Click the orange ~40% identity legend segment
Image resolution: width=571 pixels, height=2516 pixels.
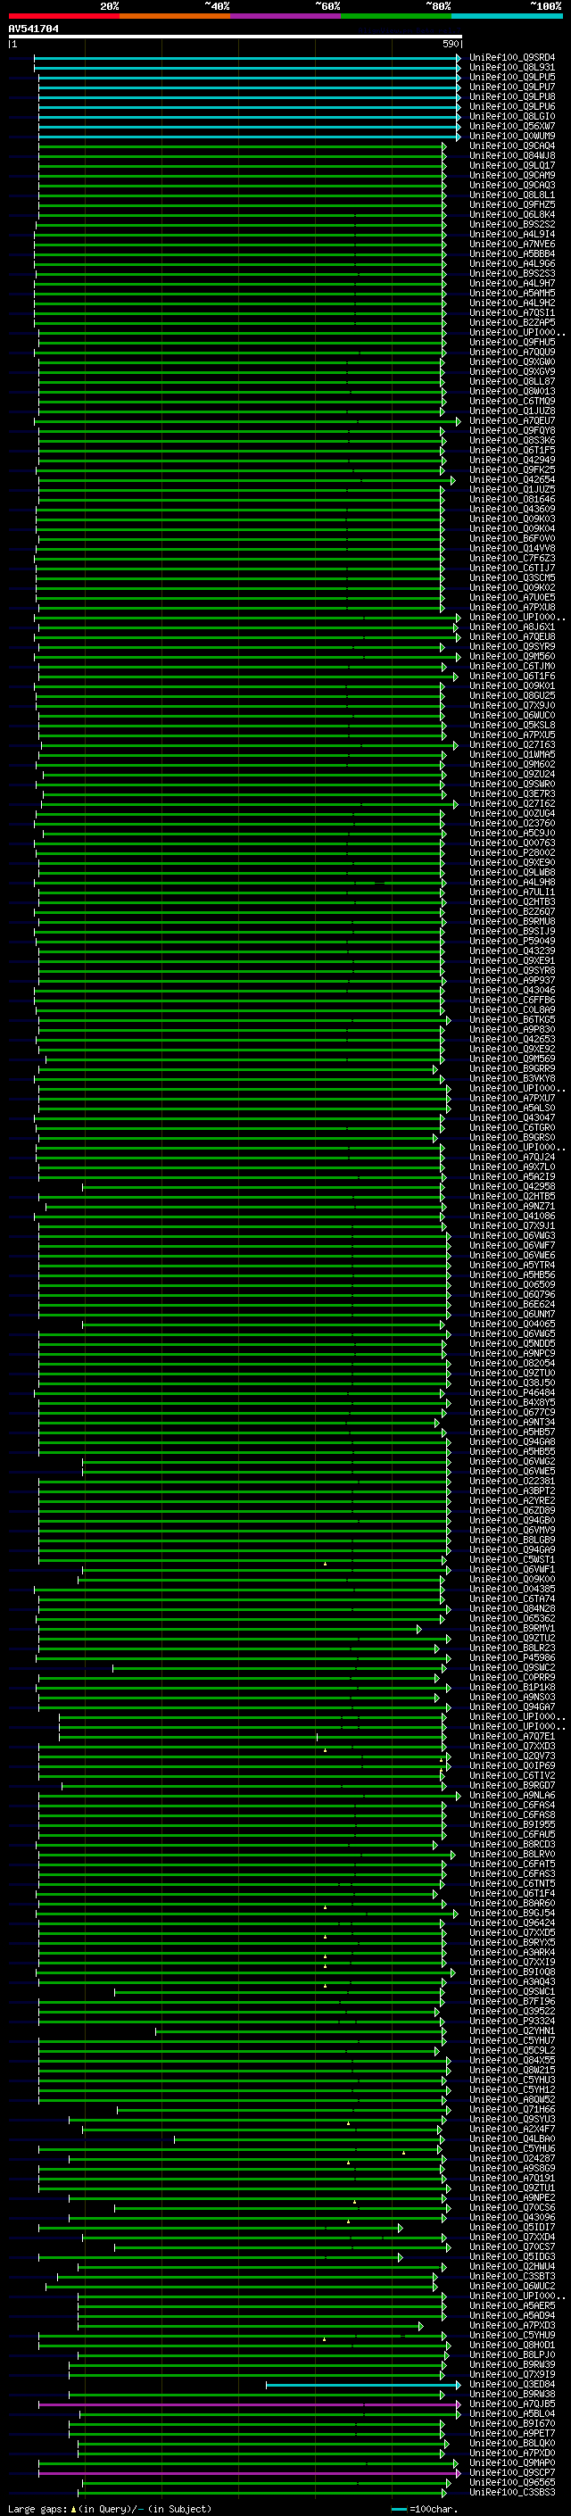[175, 16]
